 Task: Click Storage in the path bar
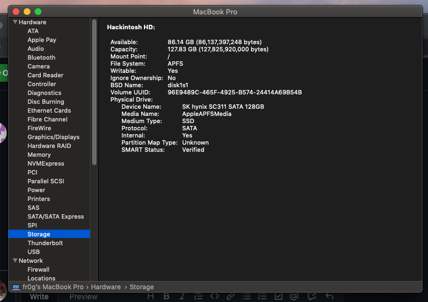pos(142,287)
